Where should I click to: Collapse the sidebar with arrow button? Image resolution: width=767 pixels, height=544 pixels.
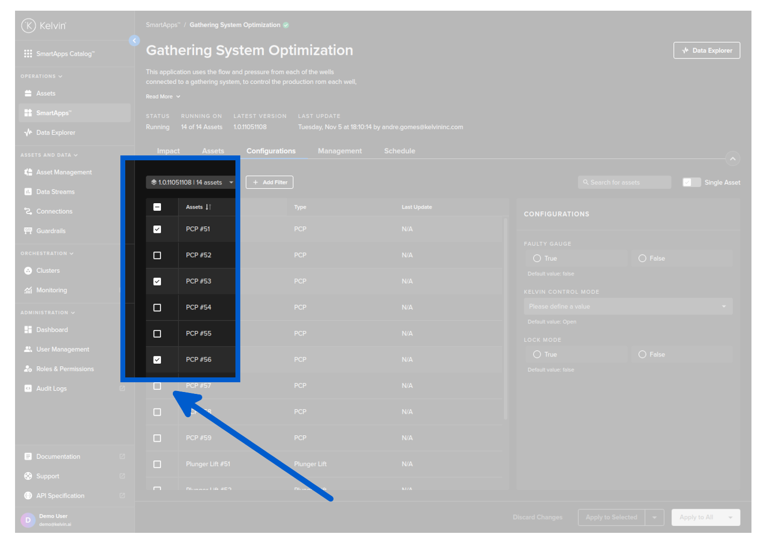click(x=134, y=41)
